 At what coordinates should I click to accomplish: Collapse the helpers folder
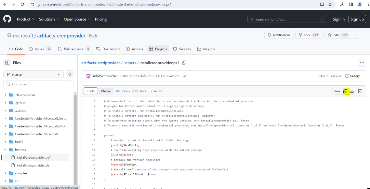click(6, 150)
